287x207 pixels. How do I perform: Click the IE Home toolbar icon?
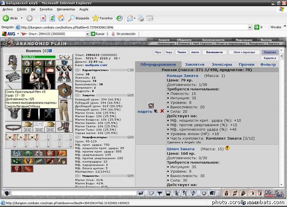(x=61, y=18)
